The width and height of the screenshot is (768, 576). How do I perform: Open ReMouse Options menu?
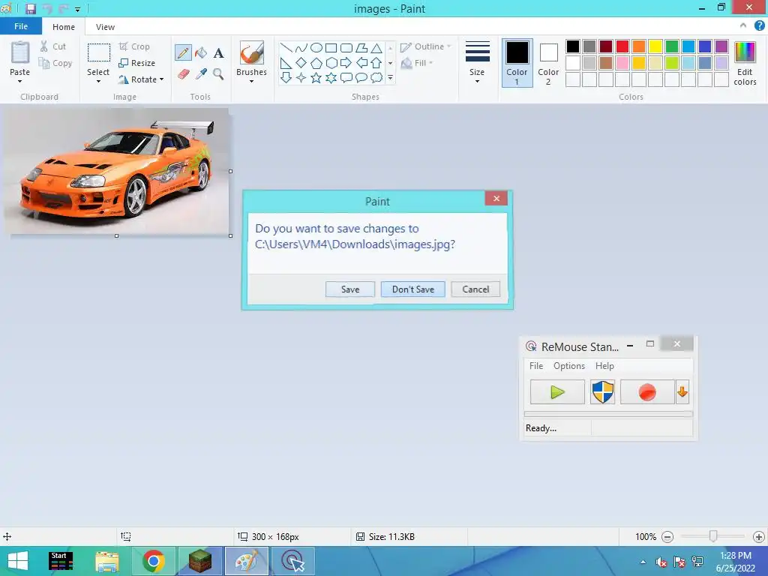(x=569, y=366)
